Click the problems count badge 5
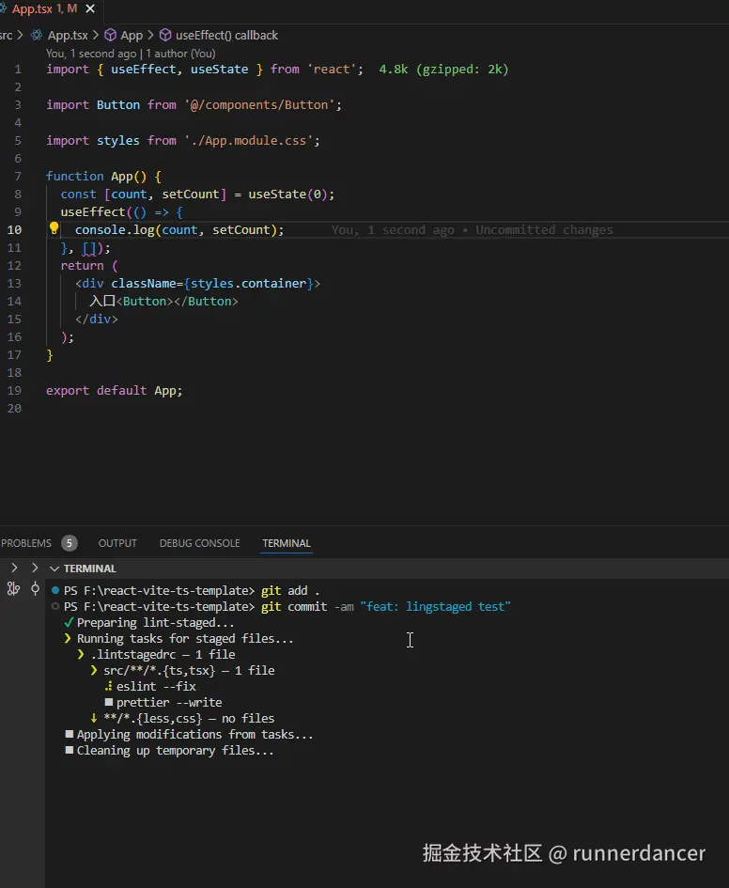The height and width of the screenshot is (888, 729). pos(70,543)
